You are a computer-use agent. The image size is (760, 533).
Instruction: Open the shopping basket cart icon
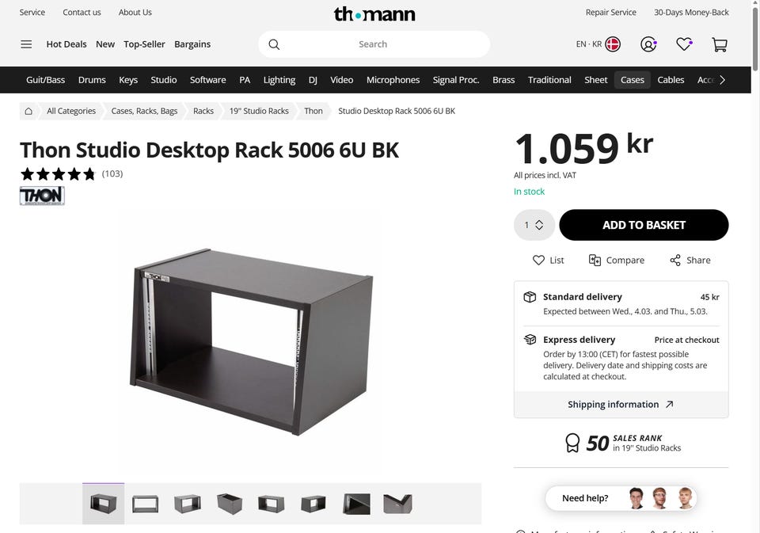point(720,44)
